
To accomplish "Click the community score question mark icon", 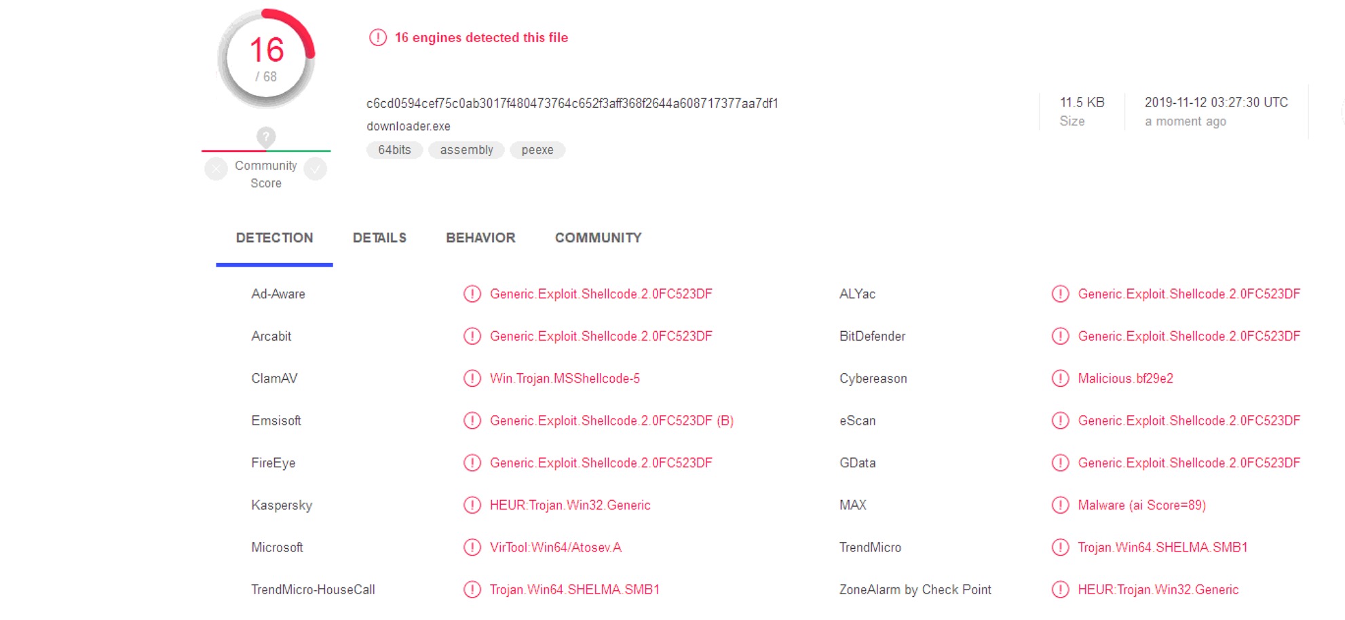I will [266, 137].
